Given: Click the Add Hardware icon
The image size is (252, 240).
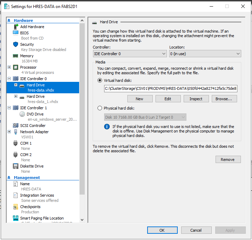Looking at the screenshot, I should (16, 27).
